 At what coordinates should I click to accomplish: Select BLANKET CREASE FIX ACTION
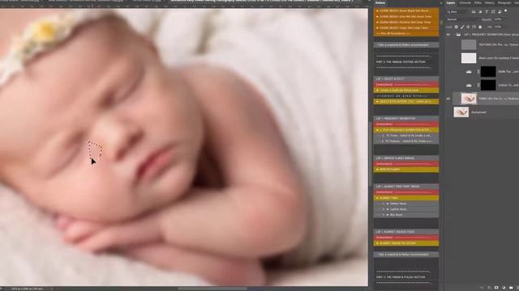tap(406, 243)
